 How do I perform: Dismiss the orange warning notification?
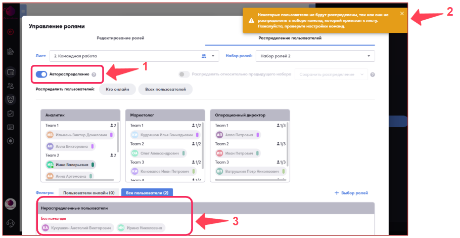[402, 14]
